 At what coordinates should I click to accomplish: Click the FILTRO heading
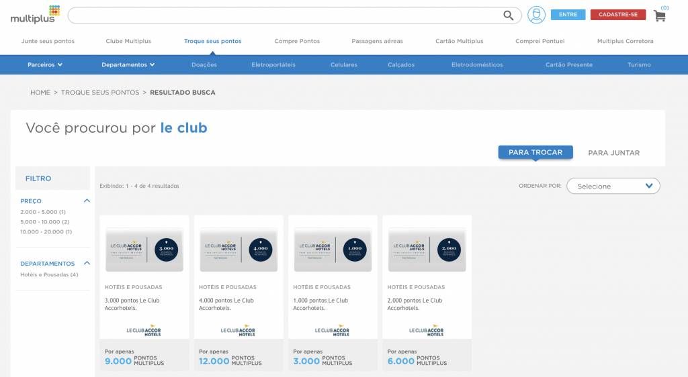point(38,178)
